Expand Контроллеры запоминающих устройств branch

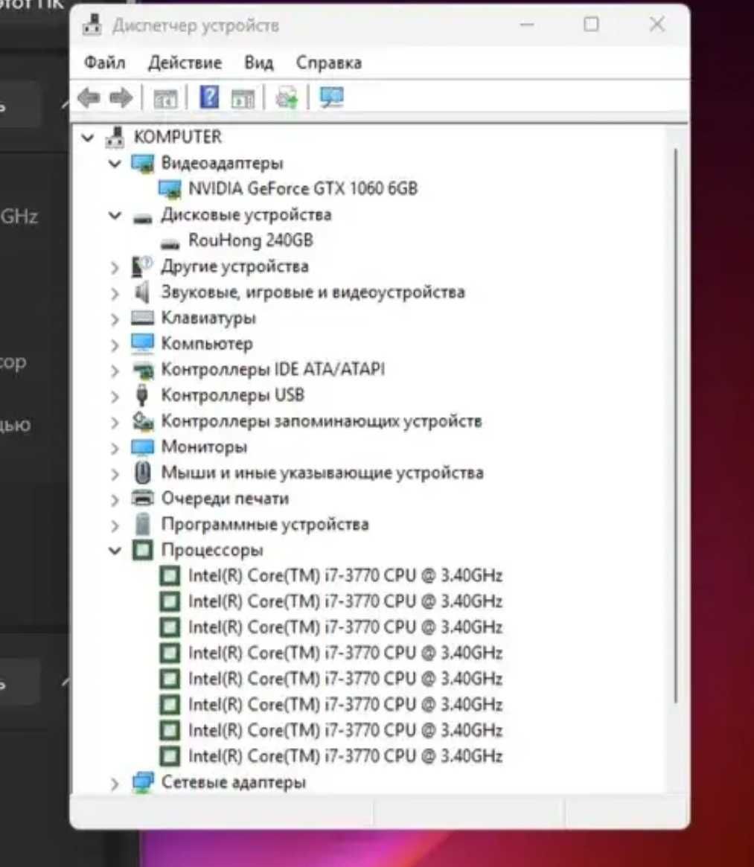coord(115,423)
